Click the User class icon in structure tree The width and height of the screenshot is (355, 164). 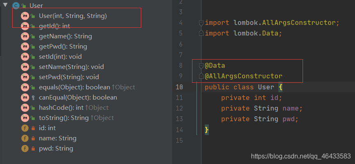[x=16, y=6]
